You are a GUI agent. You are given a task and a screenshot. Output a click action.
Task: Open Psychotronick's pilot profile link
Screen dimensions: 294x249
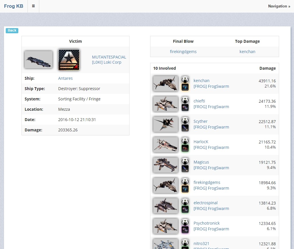click(207, 223)
